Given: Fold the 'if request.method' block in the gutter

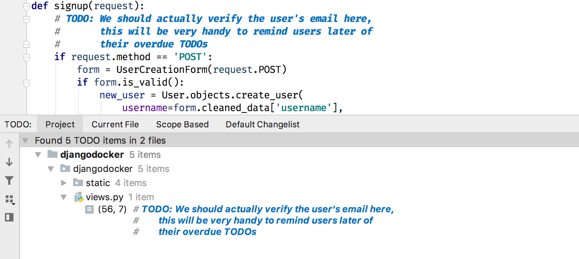Looking at the screenshot, I should click(x=26, y=57).
